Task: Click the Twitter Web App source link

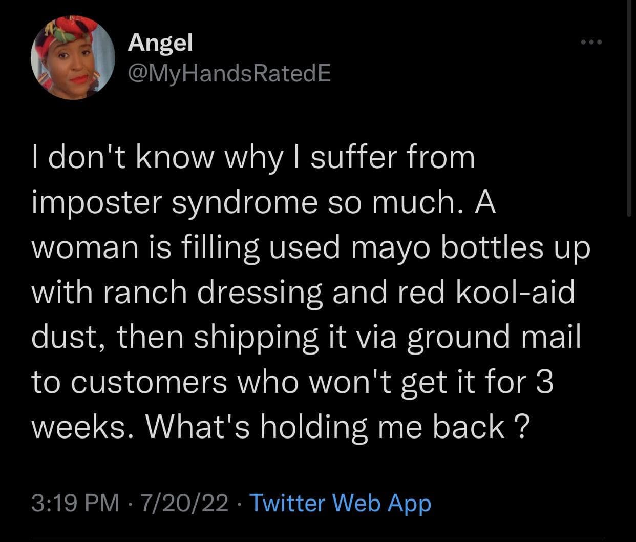Action: 340,503
